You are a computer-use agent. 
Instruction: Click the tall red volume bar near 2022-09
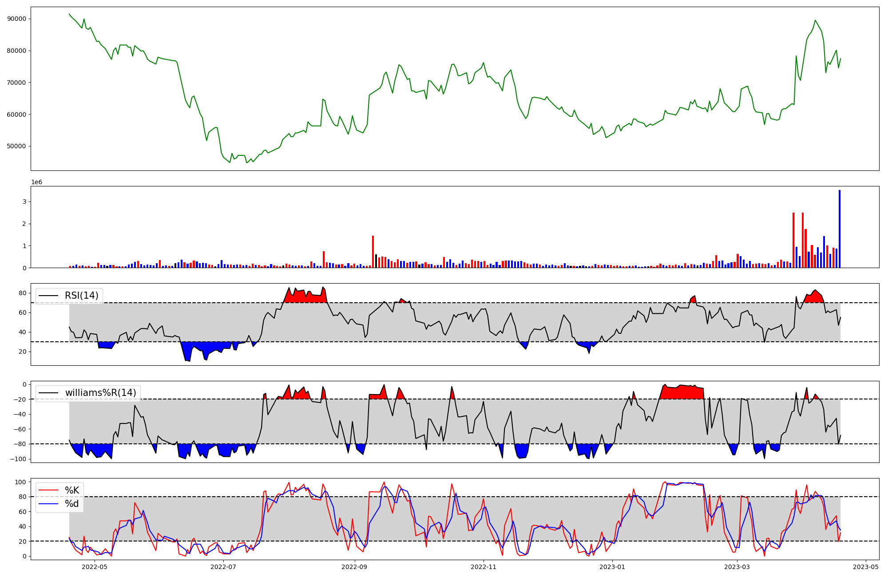click(x=373, y=252)
